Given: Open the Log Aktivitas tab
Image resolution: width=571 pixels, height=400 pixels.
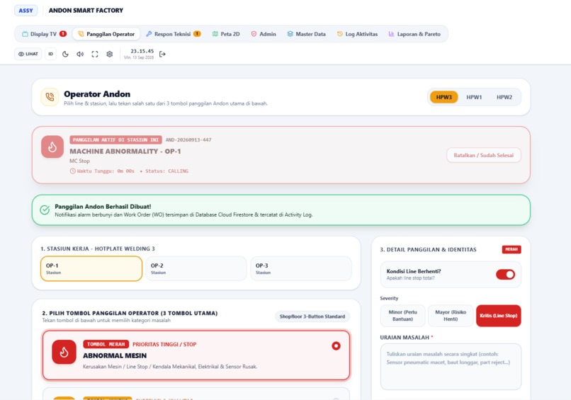Looking at the screenshot, I should [x=357, y=34].
